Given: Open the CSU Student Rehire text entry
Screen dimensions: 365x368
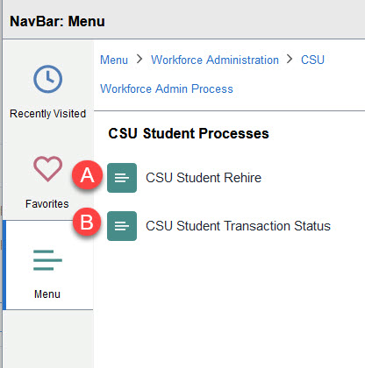Looking at the screenshot, I should pyautogui.click(x=204, y=178).
